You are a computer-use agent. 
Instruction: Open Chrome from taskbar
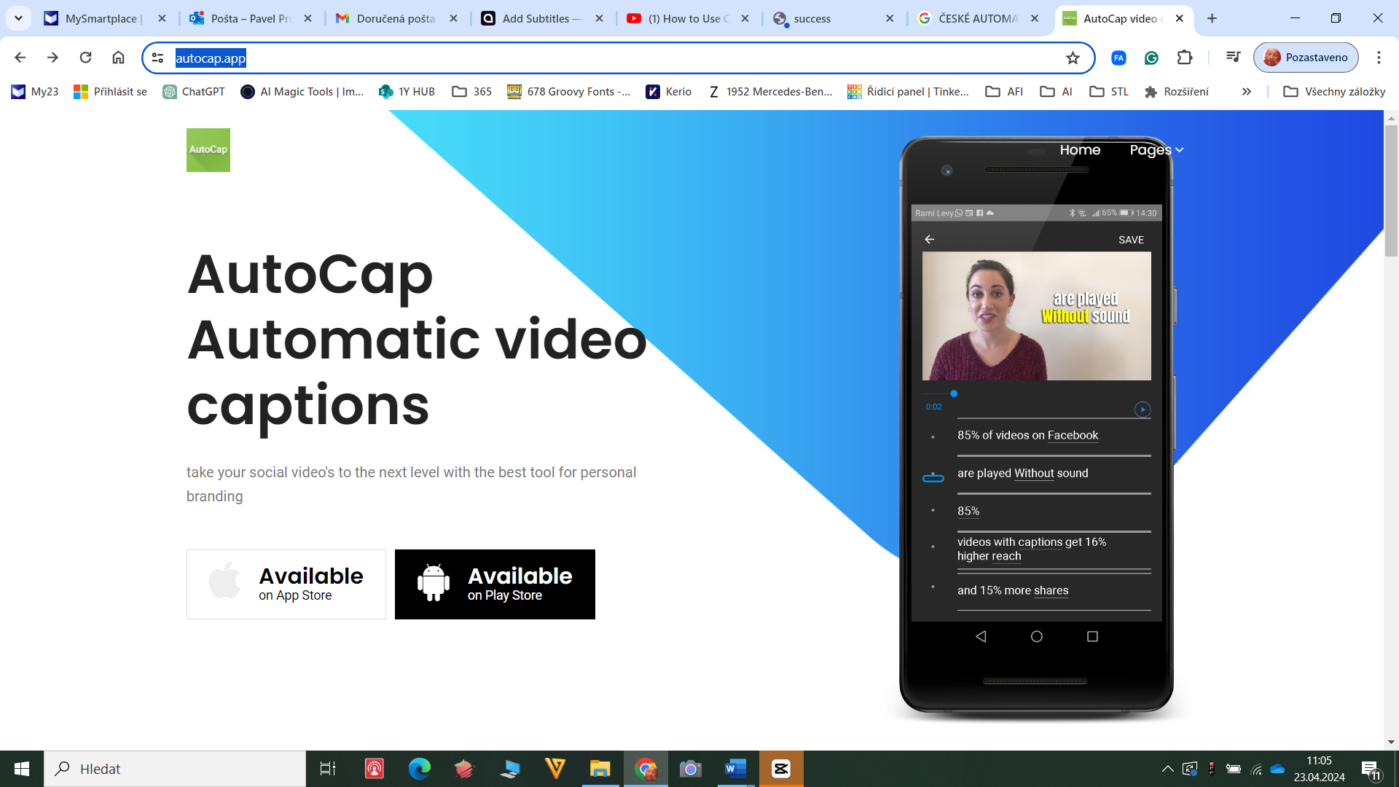pos(646,769)
